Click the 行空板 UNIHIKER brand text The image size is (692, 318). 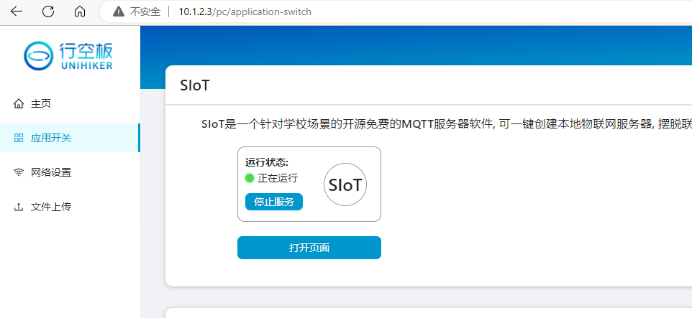pyautogui.click(x=86, y=56)
